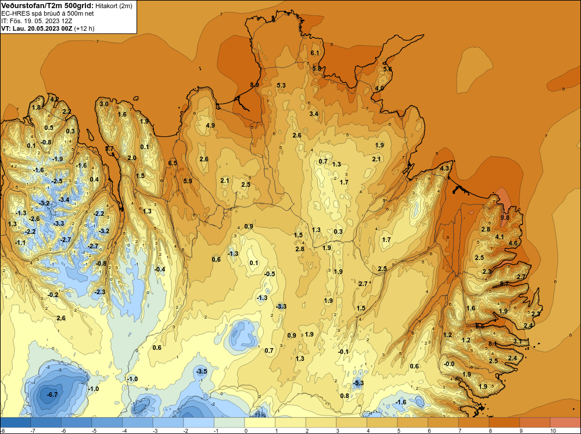Click the temperature value 4.2

[53, 99]
